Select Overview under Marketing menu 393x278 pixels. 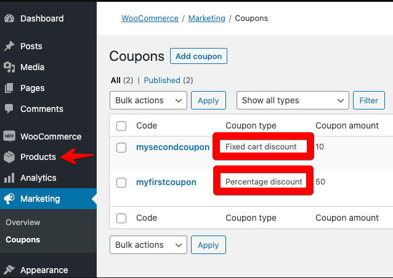point(23,223)
